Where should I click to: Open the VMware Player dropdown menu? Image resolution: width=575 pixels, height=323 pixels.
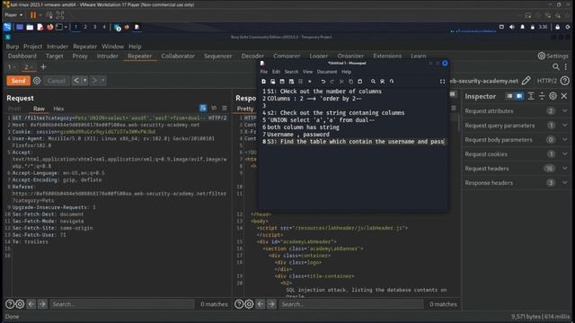pyautogui.click(x=13, y=15)
